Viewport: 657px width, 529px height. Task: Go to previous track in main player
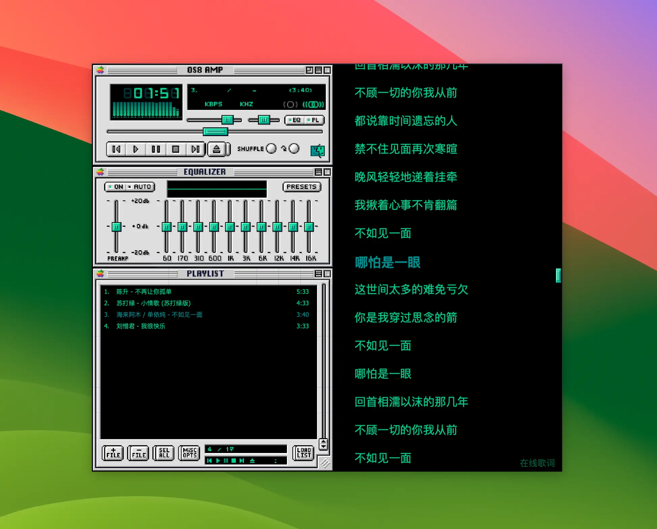116,149
